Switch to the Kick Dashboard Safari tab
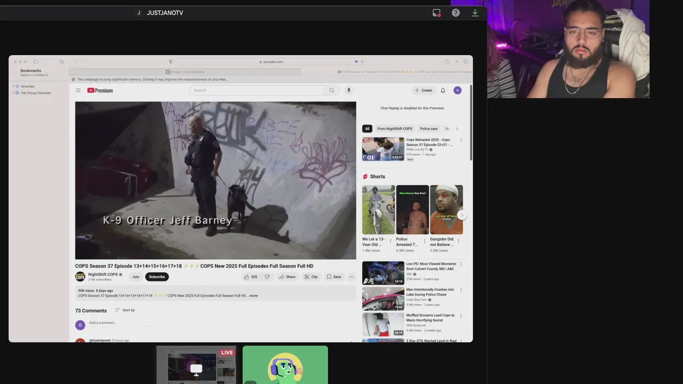Image resolution: width=683 pixels, height=384 pixels. pos(185,71)
